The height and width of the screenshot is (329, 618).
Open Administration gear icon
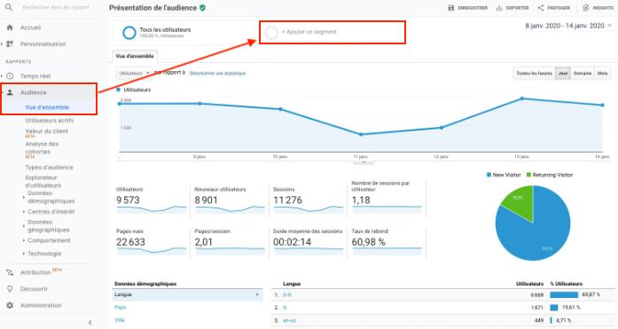click(10, 305)
